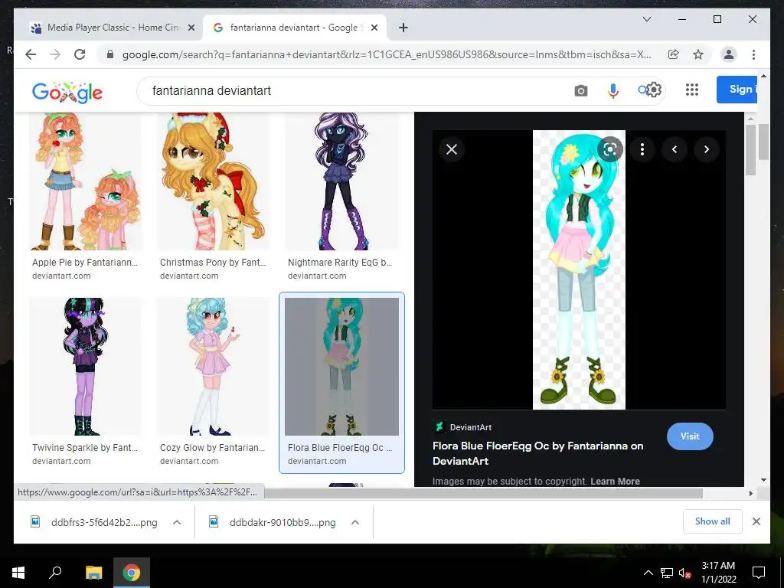
Task: Click Chrome icon in taskbar
Action: pos(132,573)
